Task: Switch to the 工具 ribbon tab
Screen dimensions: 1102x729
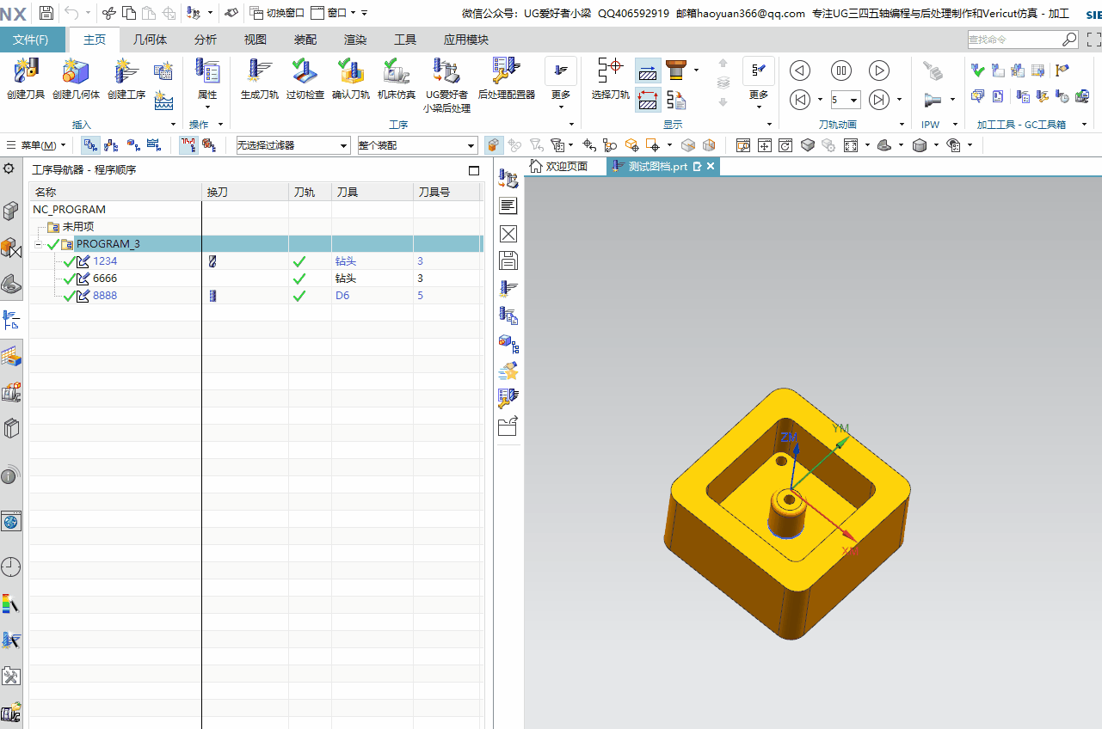Action: 405,40
